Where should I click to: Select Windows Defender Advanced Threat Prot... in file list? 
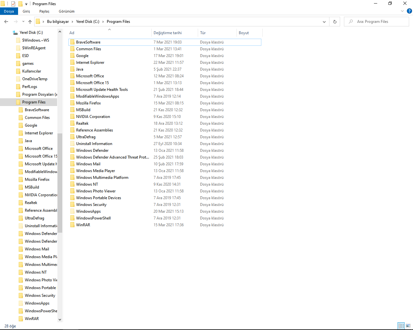113,157
